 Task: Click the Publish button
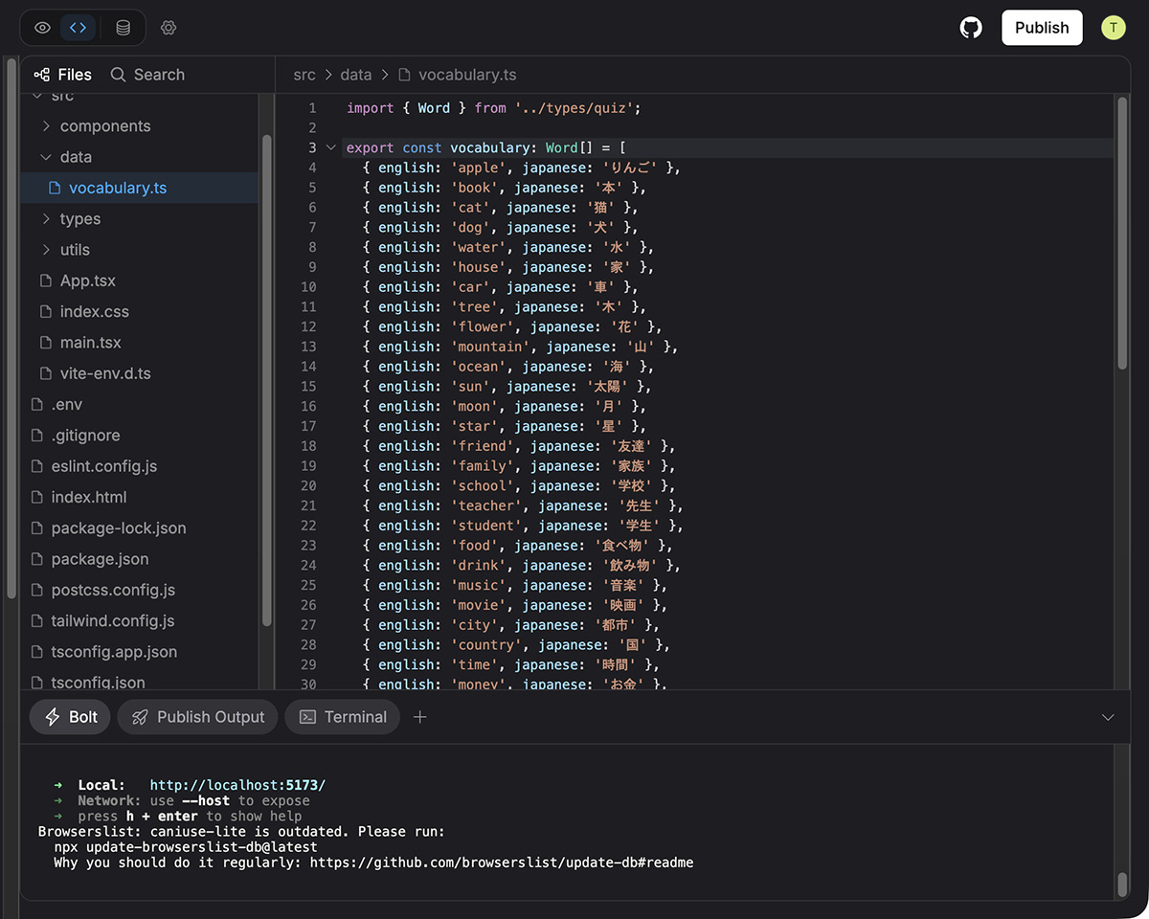1042,28
